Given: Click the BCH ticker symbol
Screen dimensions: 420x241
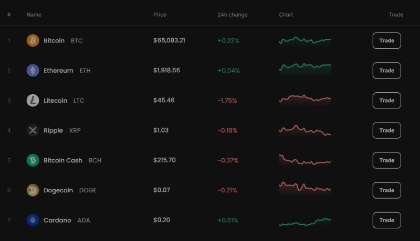Looking at the screenshot, I should pos(95,160).
